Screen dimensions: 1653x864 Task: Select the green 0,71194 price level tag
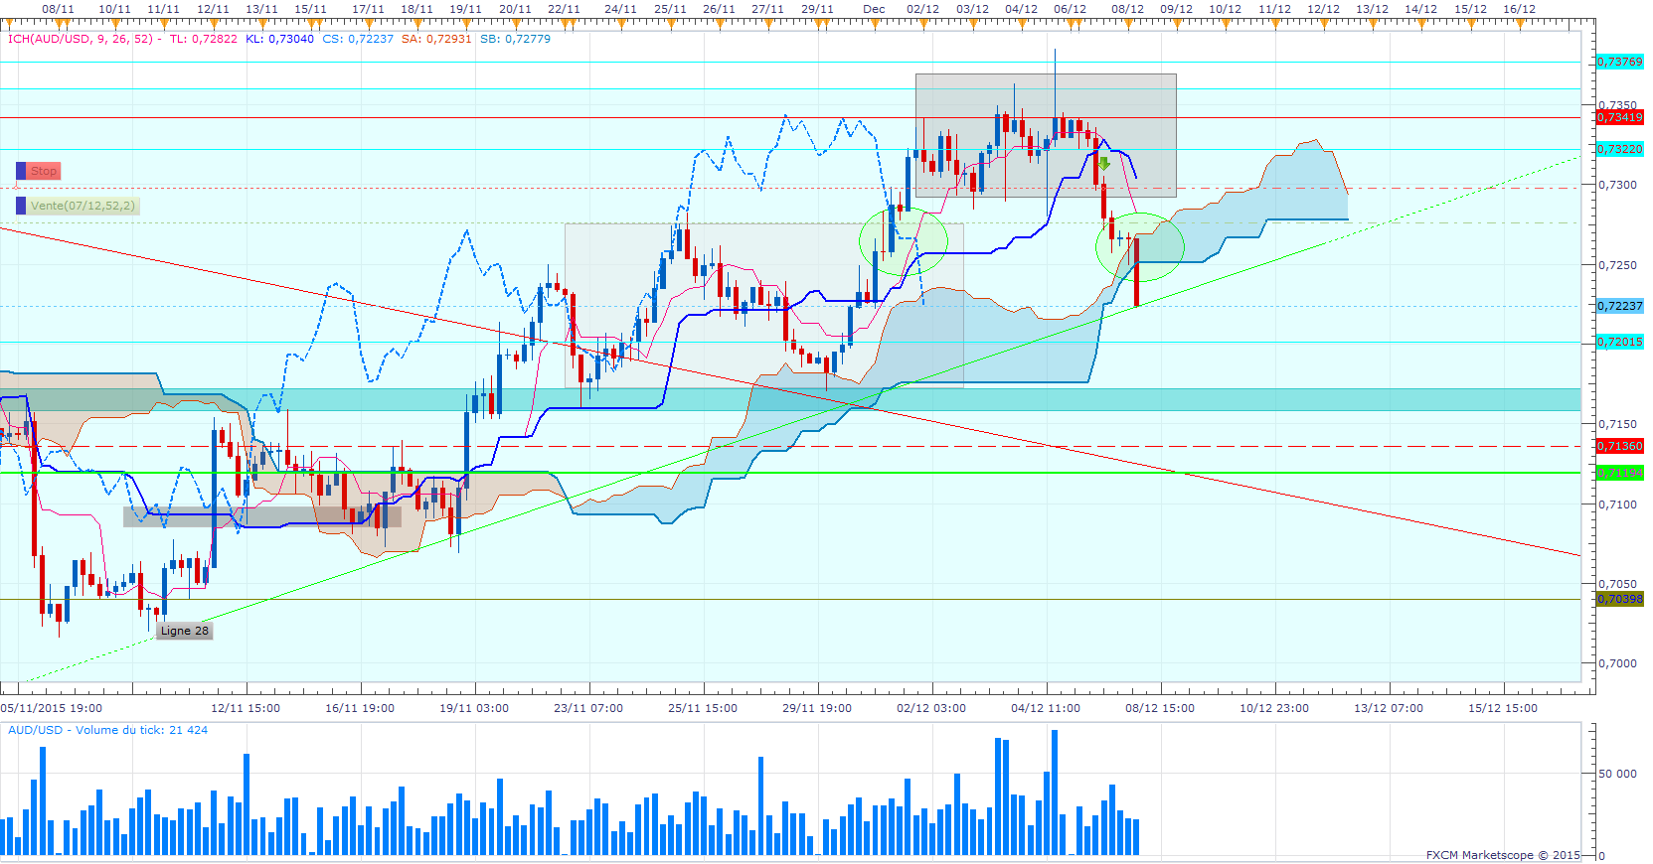click(1620, 473)
